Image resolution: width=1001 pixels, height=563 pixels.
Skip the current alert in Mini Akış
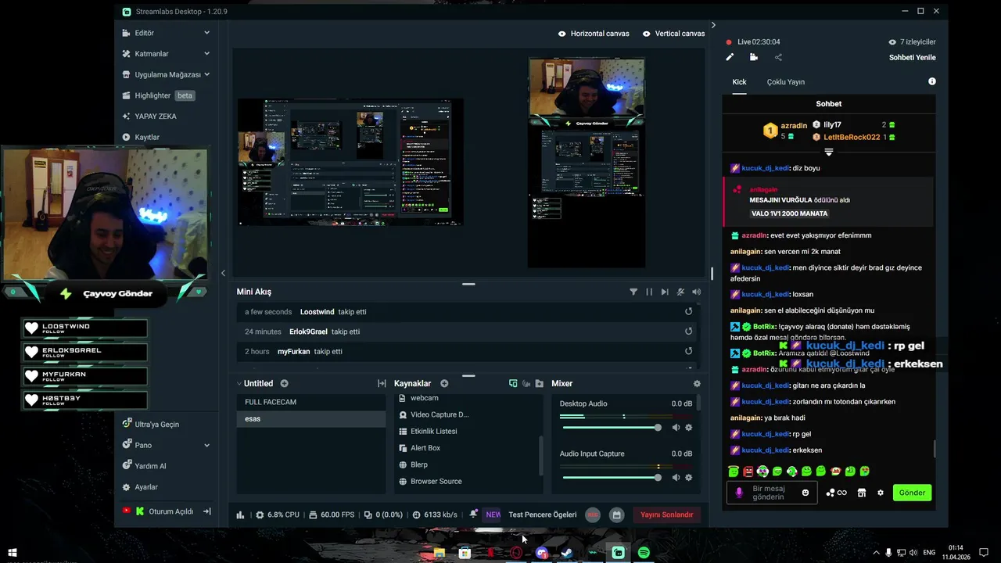coord(665,292)
